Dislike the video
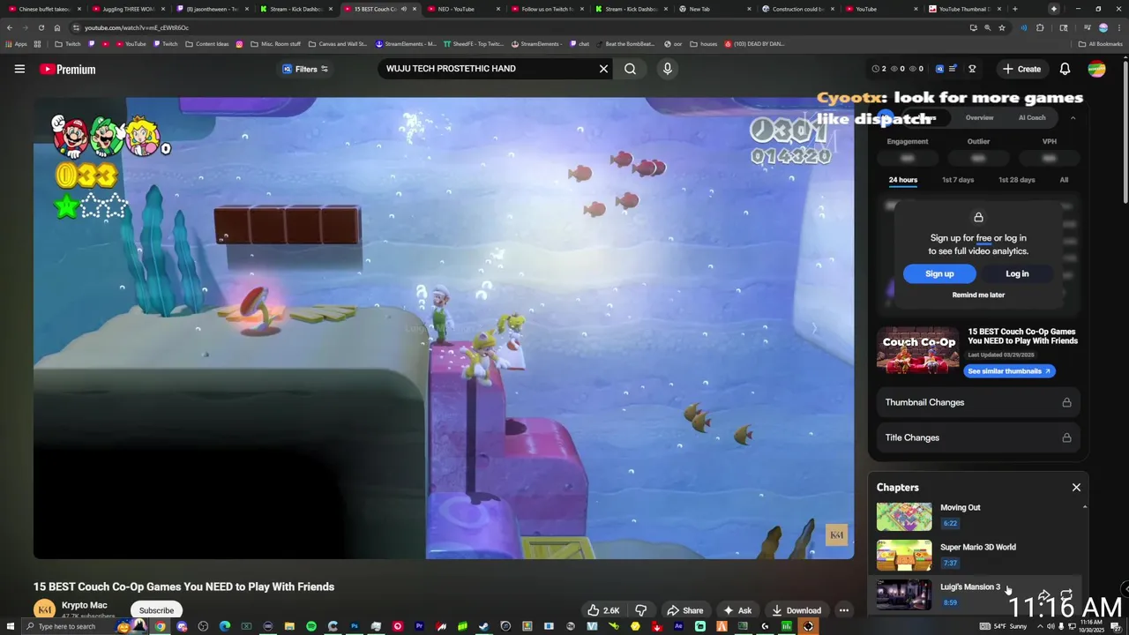Image resolution: width=1129 pixels, height=635 pixels. pos(641,610)
